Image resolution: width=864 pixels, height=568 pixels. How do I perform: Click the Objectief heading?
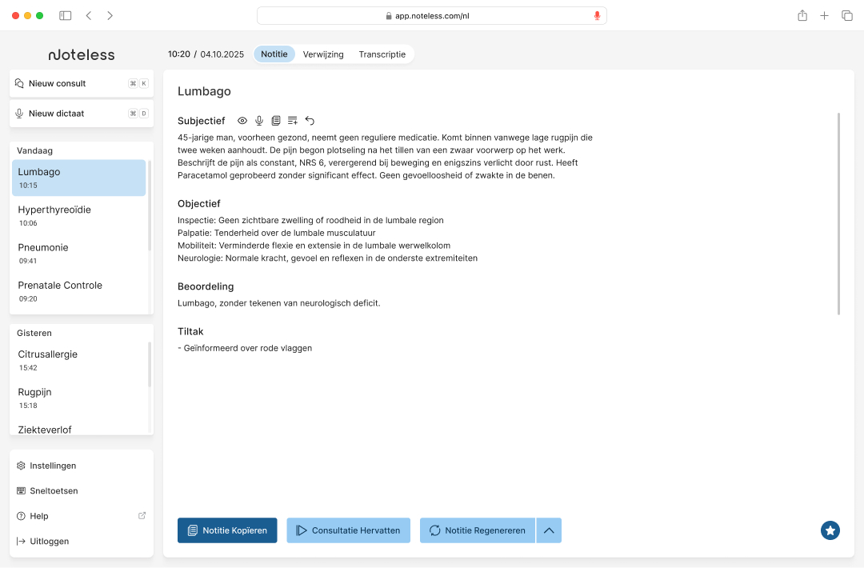pos(199,204)
